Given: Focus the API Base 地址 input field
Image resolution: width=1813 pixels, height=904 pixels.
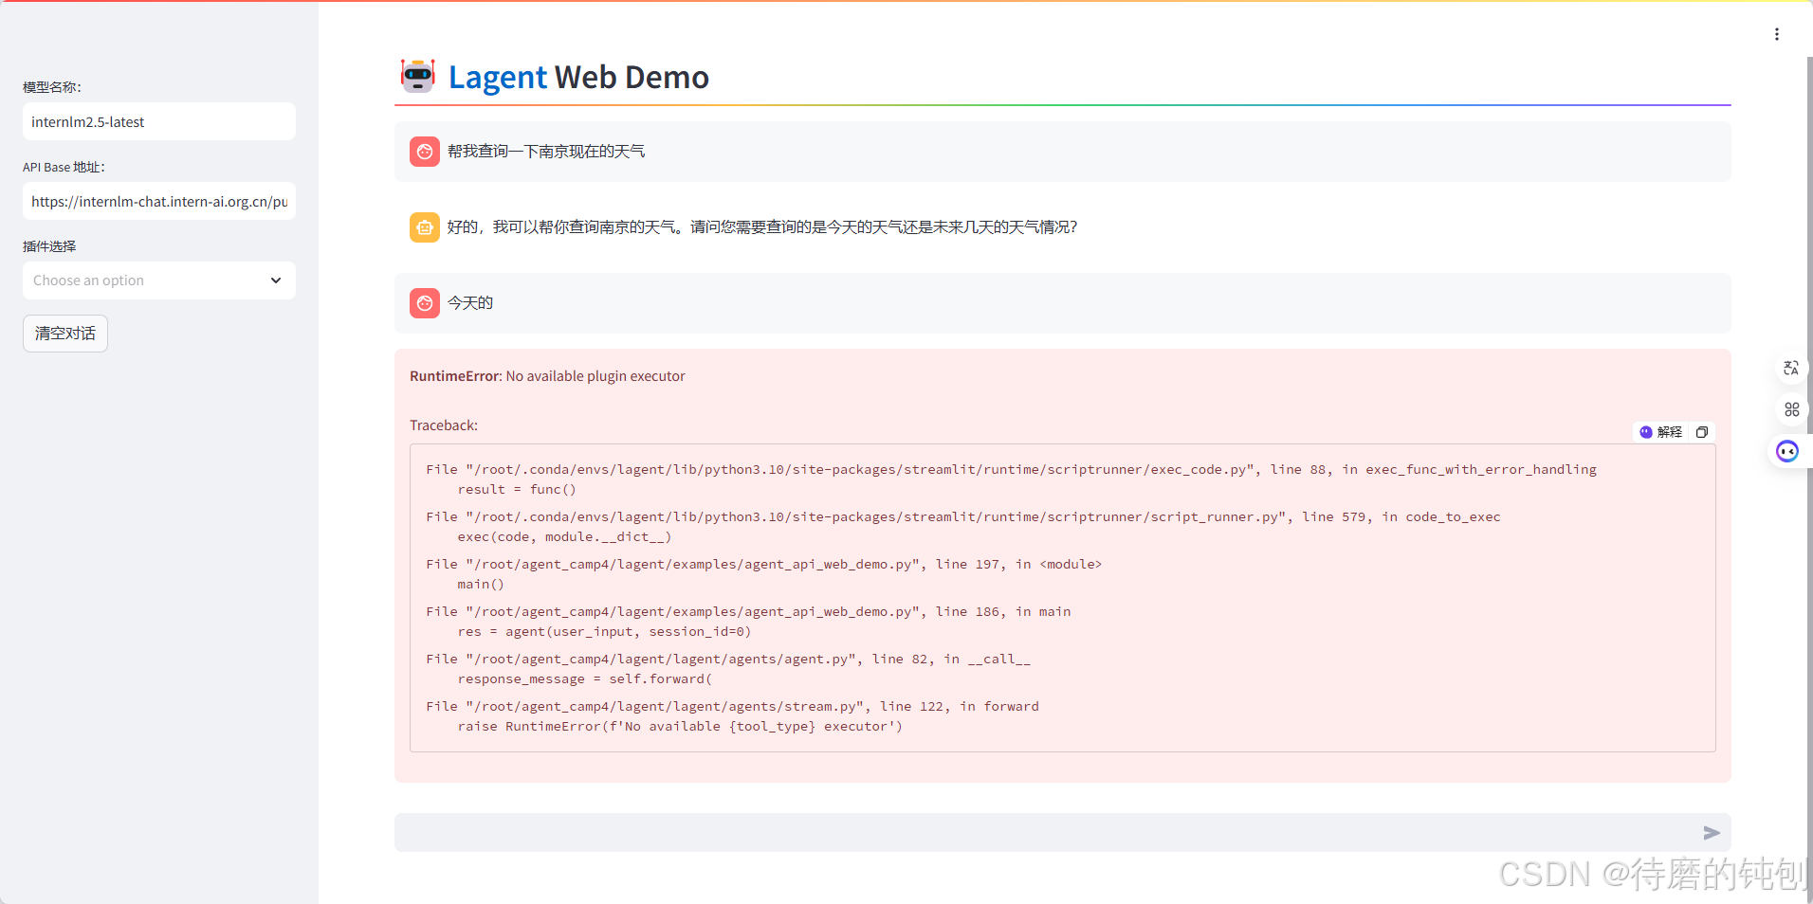Looking at the screenshot, I should [159, 201].
